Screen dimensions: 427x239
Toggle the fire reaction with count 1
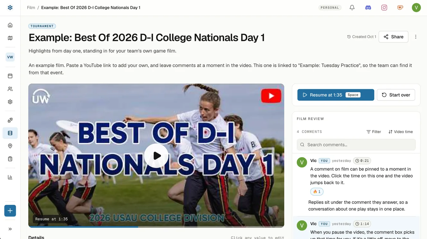point(317,192)
